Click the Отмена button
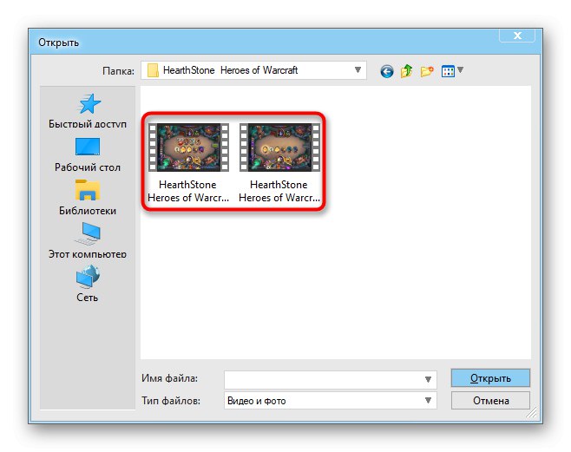 pyautogui.click(x=490, y=400)
